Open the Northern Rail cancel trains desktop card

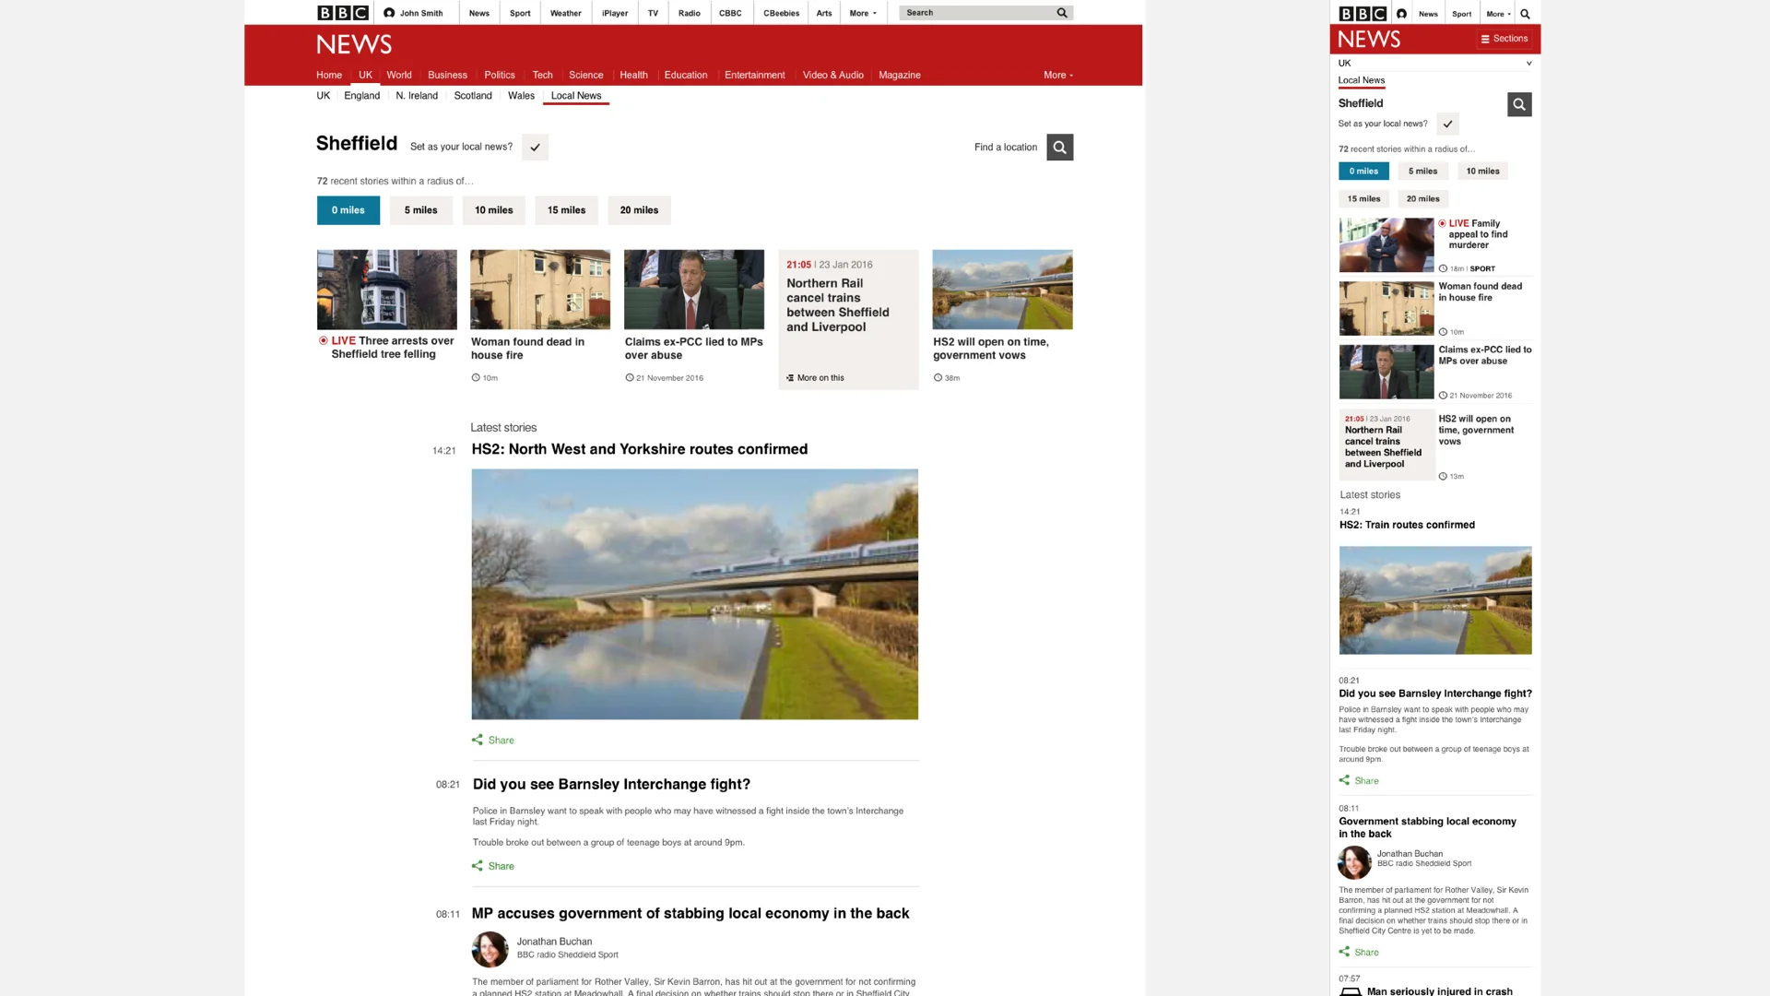[x=848, y=319]
